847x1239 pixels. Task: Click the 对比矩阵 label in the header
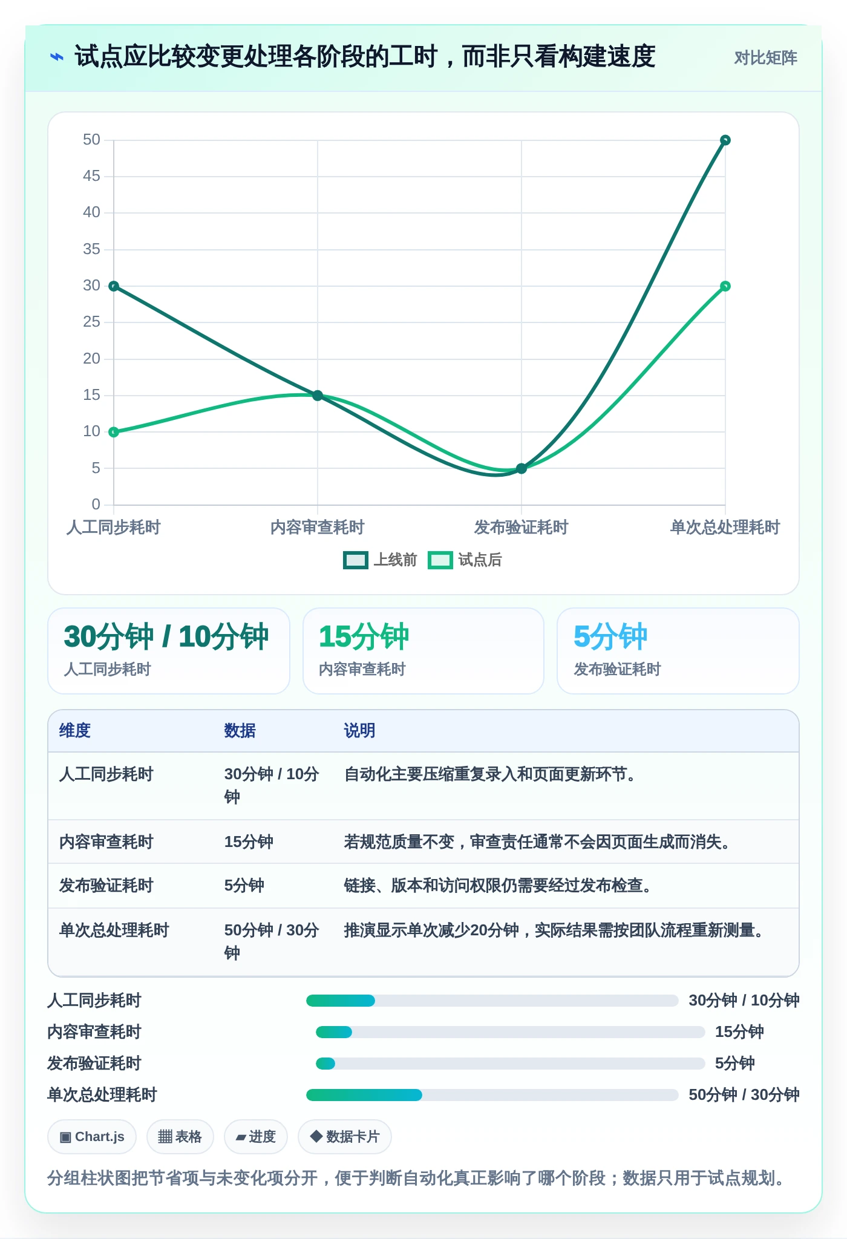765,58
